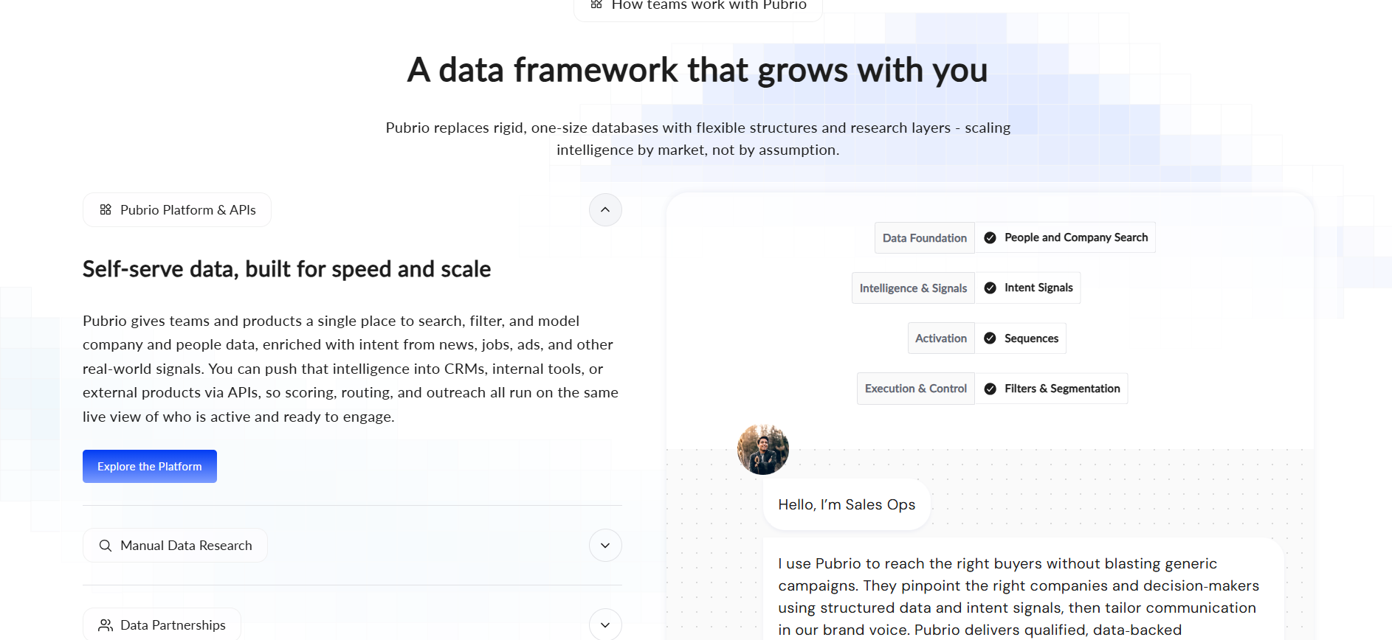Image resolution: width=1392 pixels, height=640 pixels.
Task: Select the Pubrio Platform & APIs tab
Action: [177, 209]
